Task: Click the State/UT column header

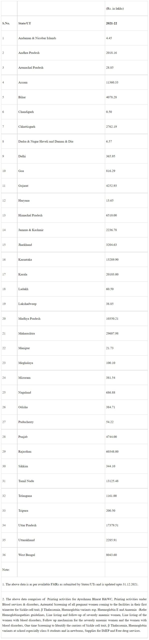Action: click(24, 23)
